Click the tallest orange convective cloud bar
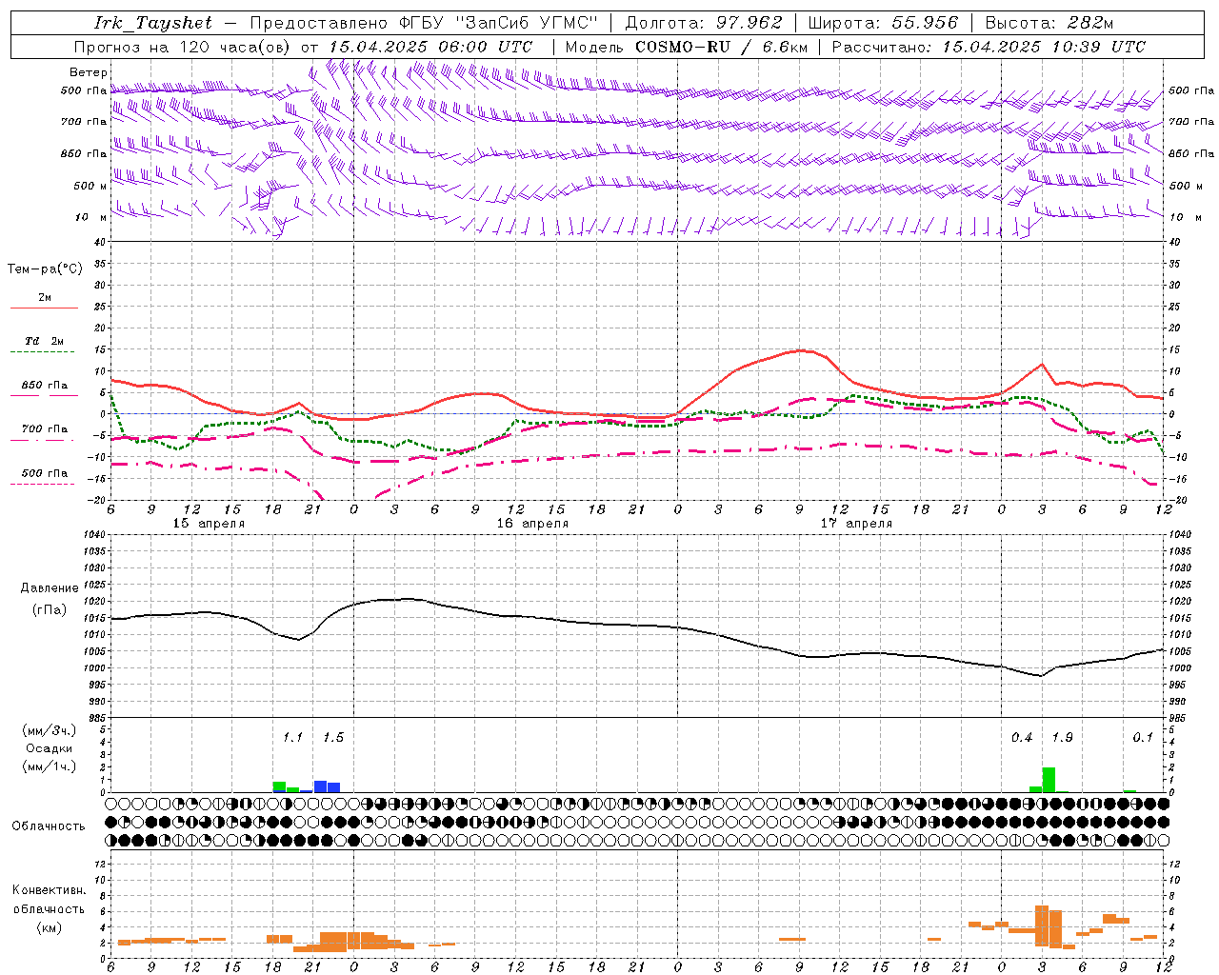 1042,925
